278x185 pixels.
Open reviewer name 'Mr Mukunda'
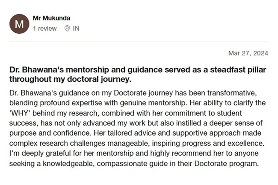click(51, 18)
